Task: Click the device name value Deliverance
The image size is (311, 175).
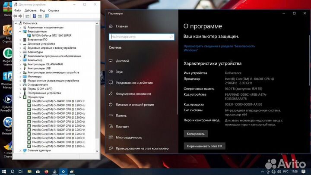Action: coord(233,73)
